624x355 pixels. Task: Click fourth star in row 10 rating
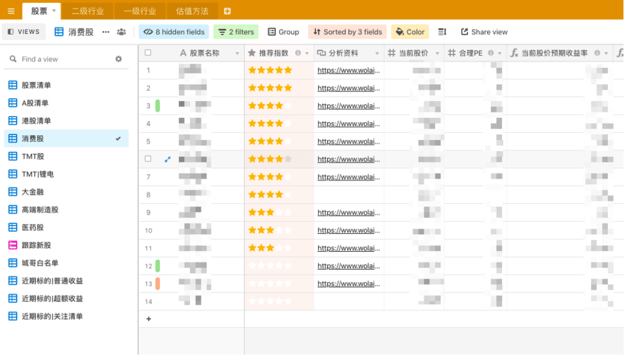pyautogui.click(x=279, y=230)
